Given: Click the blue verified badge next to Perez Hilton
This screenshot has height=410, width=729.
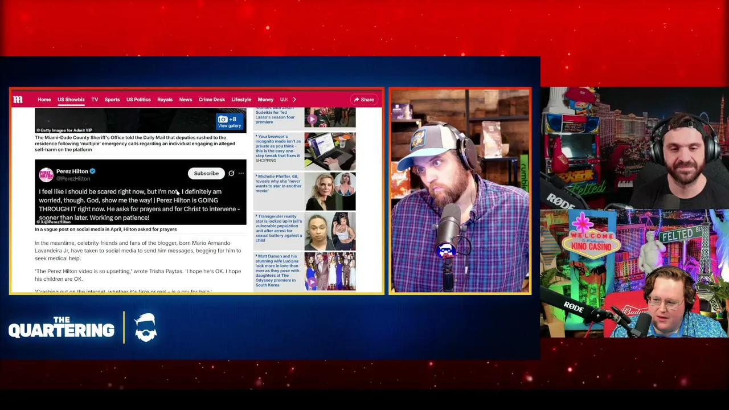Looking at the screenshot, I should (x=92, y=171).
